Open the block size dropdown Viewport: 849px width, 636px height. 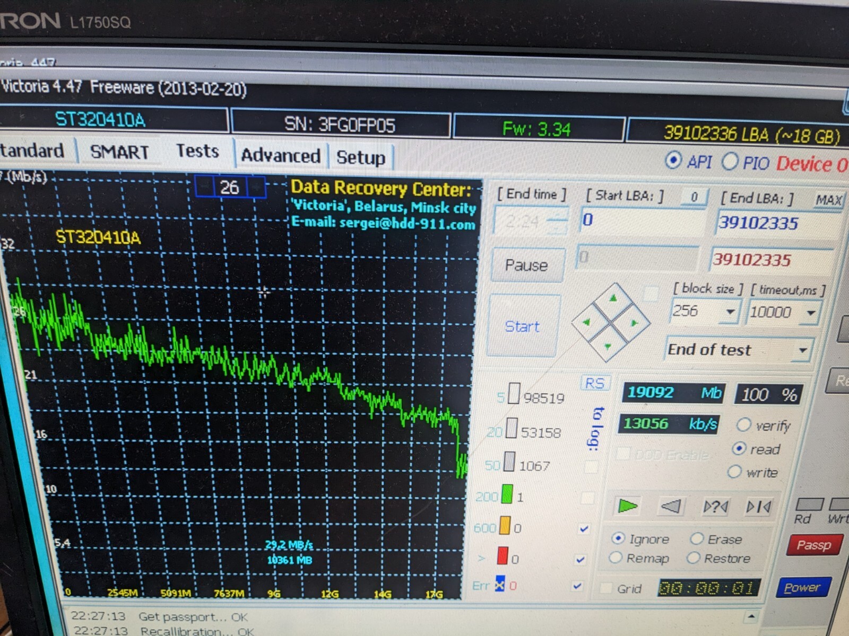[730, 312]
